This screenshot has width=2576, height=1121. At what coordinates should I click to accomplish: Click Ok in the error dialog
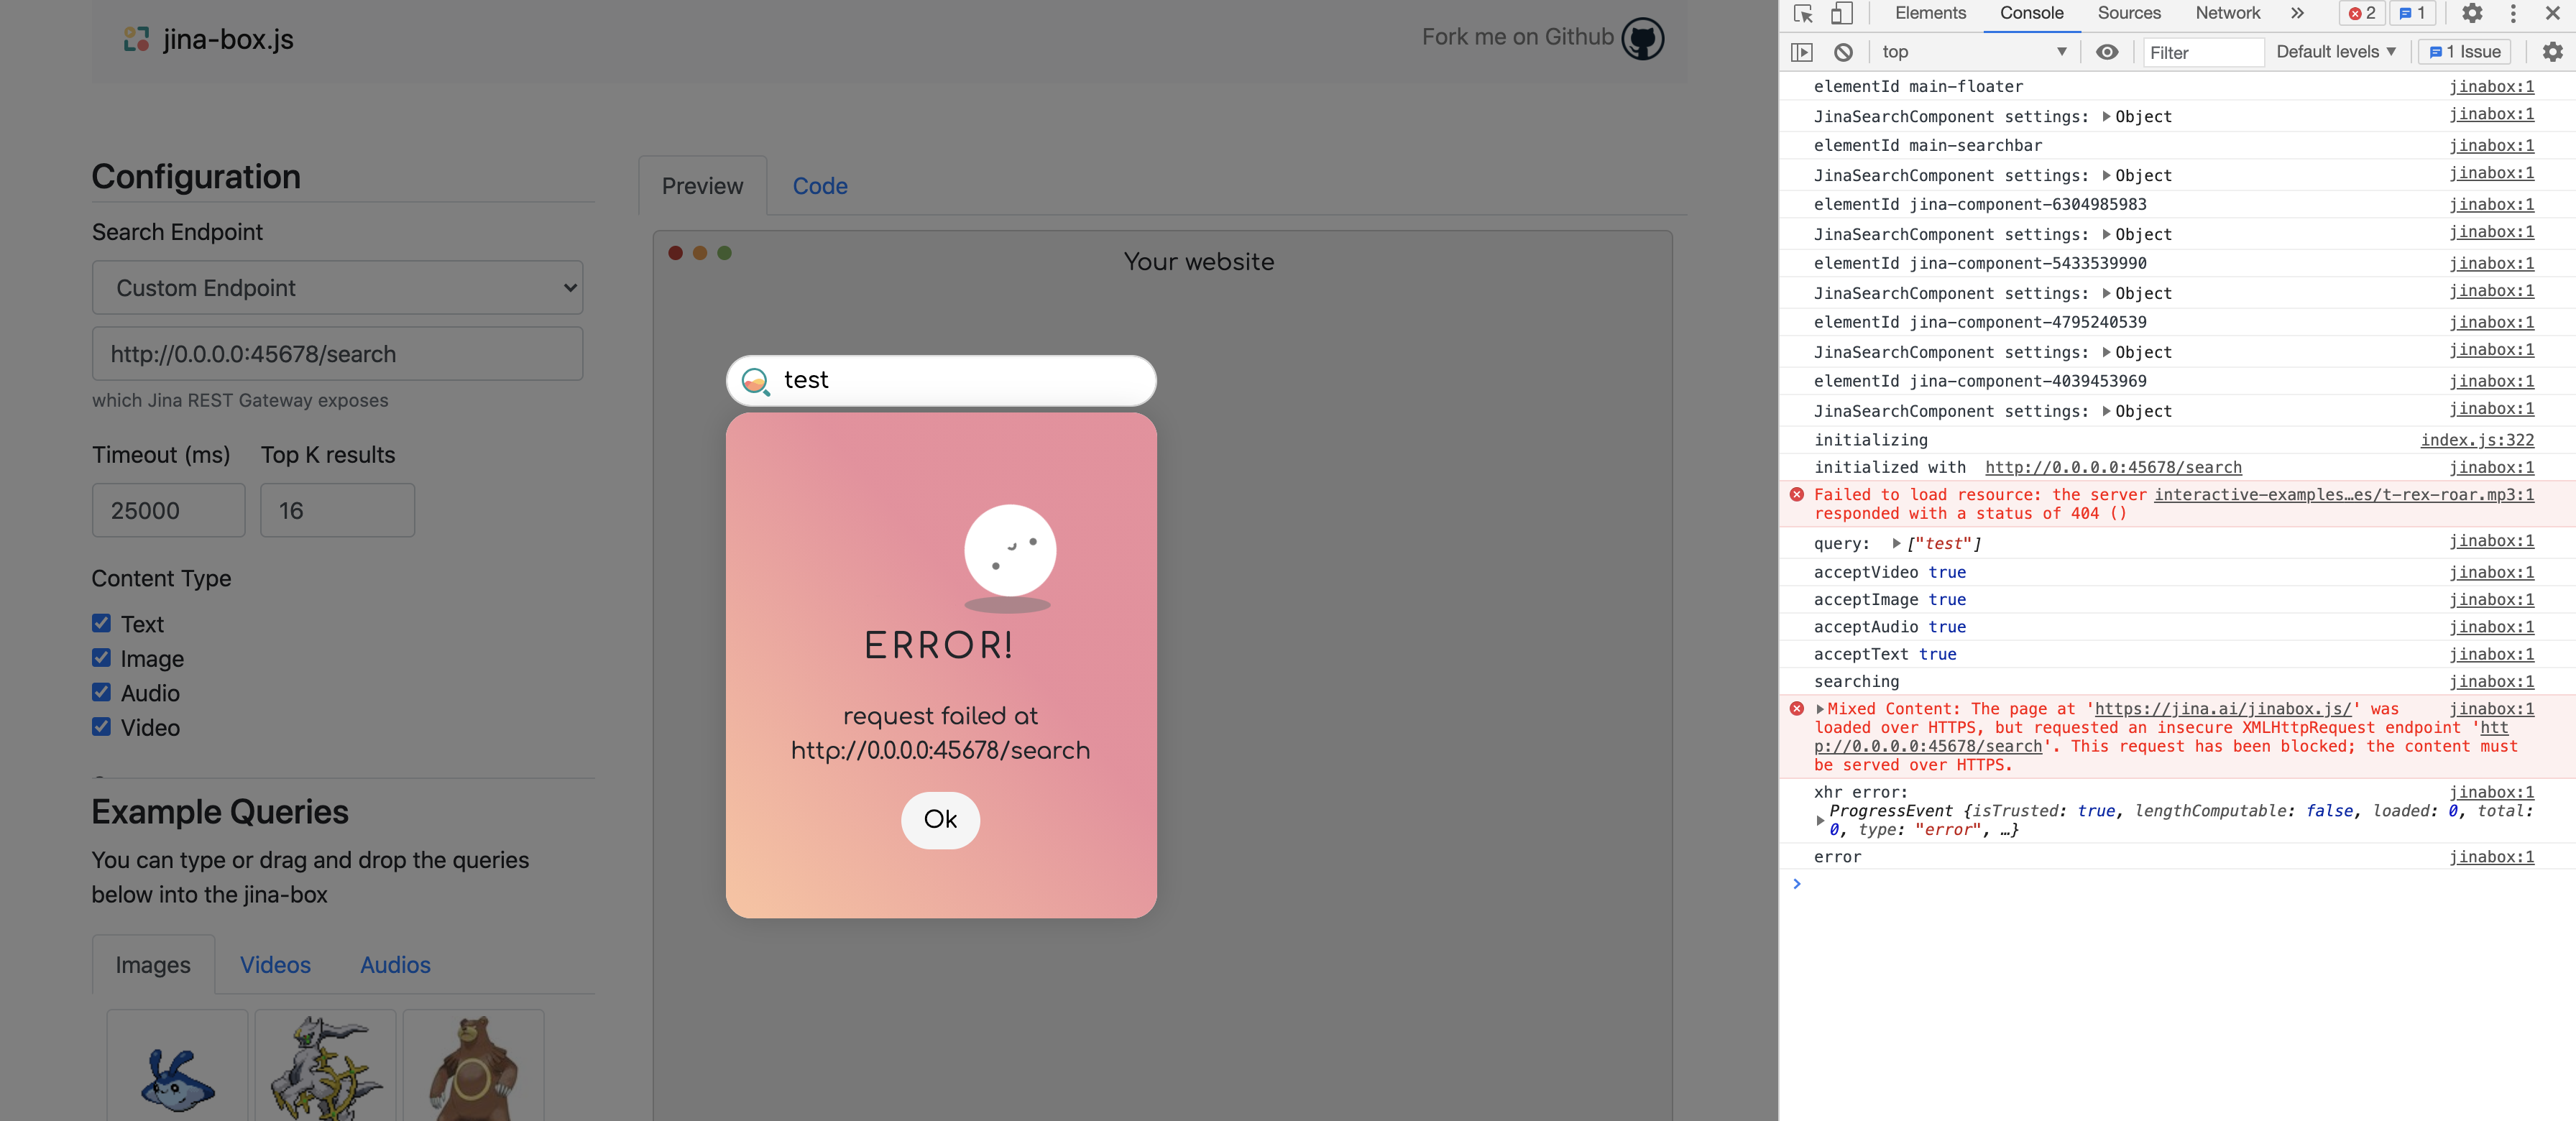tap(940, 820)
